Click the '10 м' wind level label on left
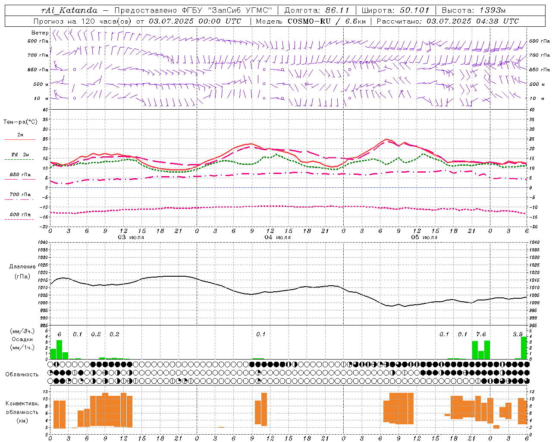The height and width of the screenshot is (442, 552). point(41,98)
